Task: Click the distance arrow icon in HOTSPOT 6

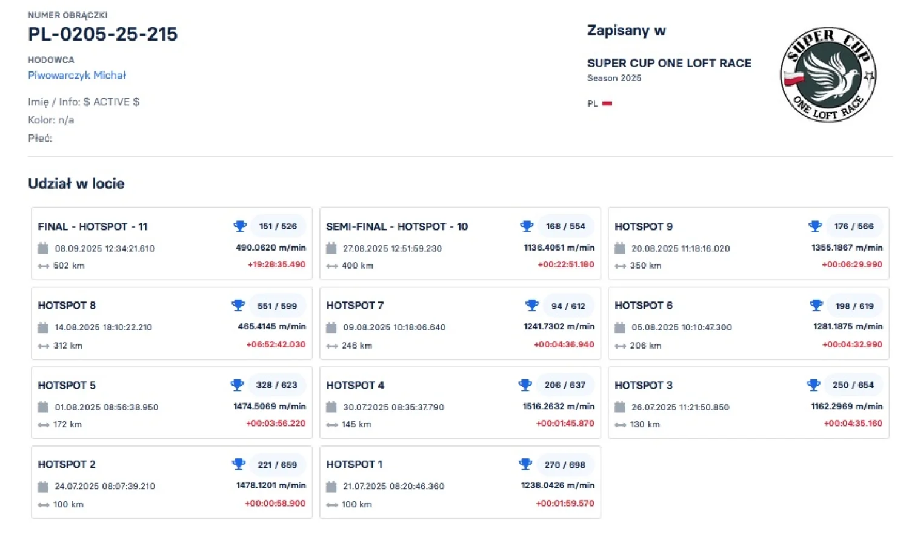Action: click(620, 346)
